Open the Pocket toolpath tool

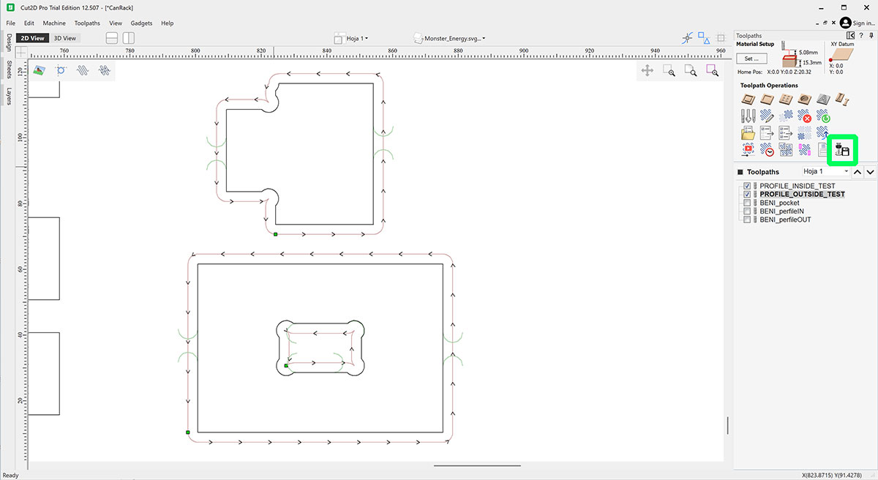click(x=767, y=100)
